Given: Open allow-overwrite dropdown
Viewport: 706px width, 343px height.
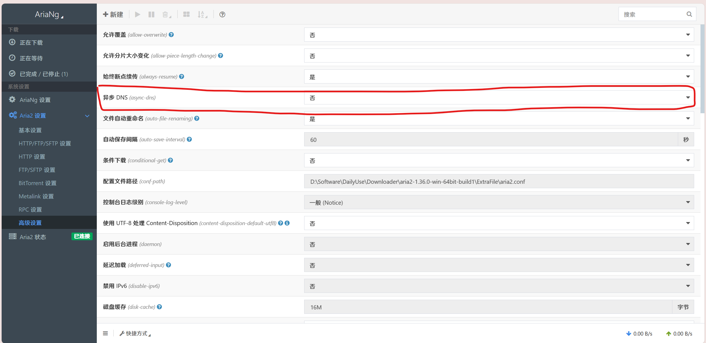Looking at the screenshot, I should click(x=499, y=35).
